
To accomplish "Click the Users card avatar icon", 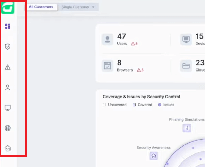I will pyautogui.click(x=108, y=40).
